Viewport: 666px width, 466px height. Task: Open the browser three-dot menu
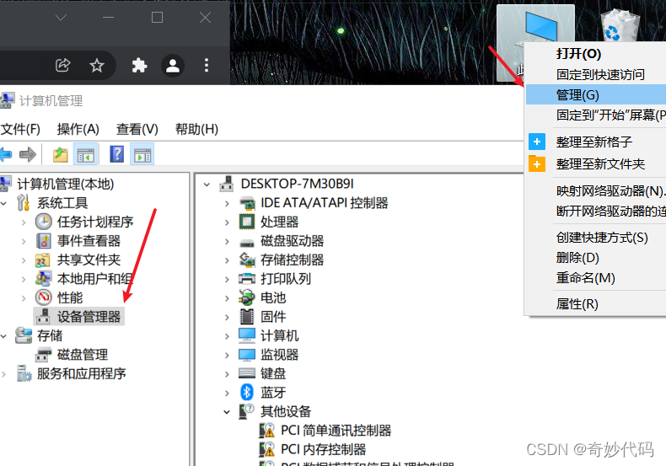point(207,65)
